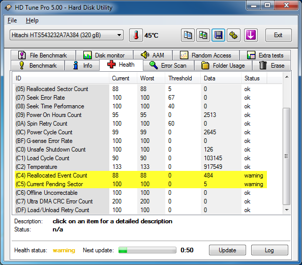This screenshot has width=302, height=265.
Task: Click the Exit button
Action: point(278,35)
